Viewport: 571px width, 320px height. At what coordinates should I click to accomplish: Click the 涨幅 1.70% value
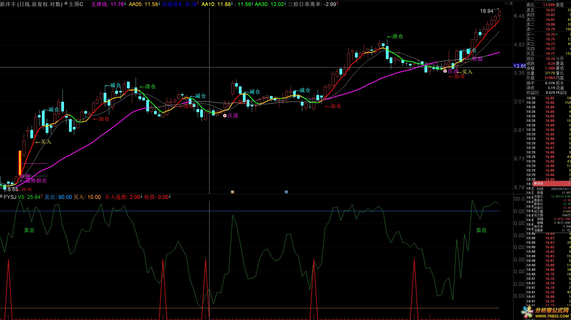pyautogui.click(x=550, y=68)
